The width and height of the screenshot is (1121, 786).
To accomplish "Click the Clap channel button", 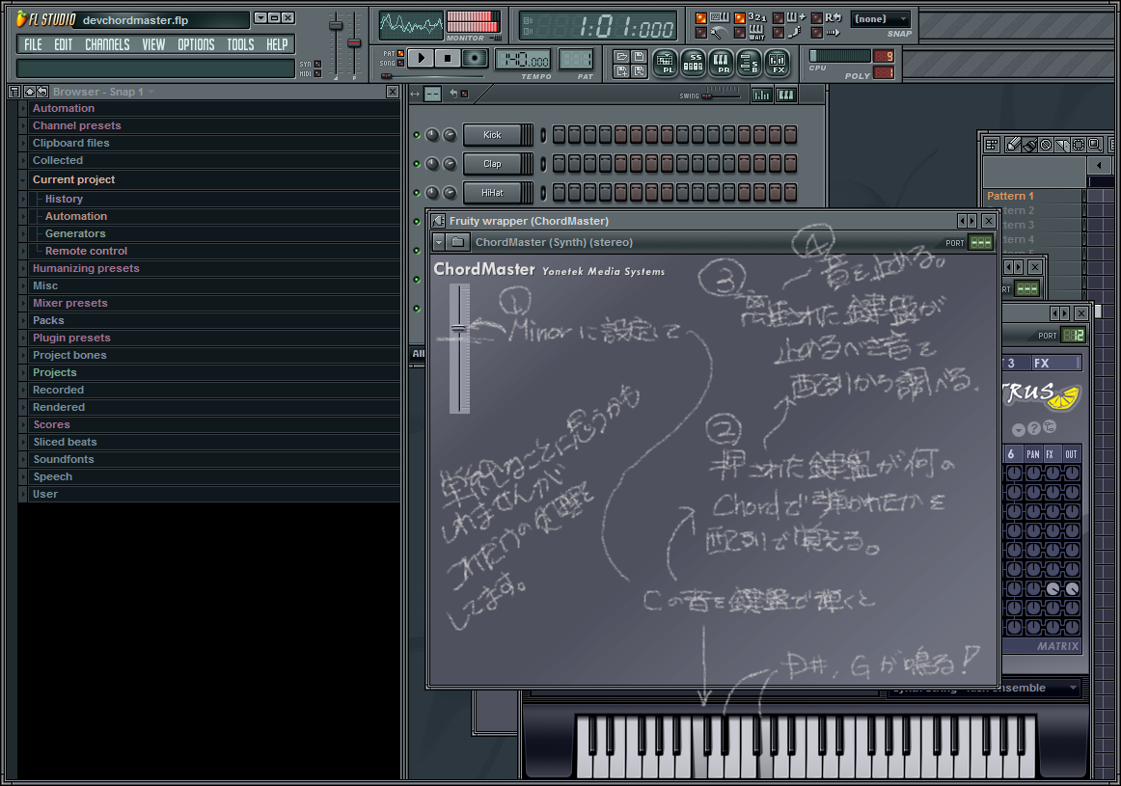I will coord(493,164).
